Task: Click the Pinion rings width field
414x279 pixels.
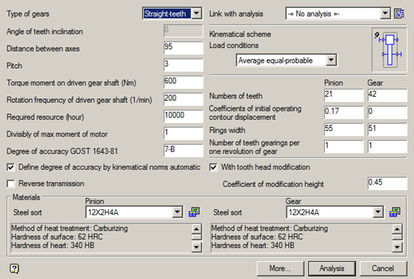Action: [x=344, y=129]
